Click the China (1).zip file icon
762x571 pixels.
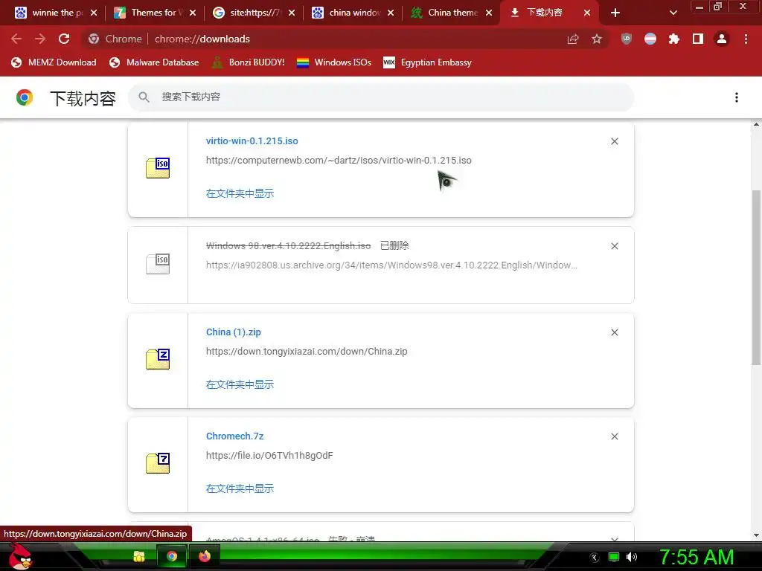point(158,359)
